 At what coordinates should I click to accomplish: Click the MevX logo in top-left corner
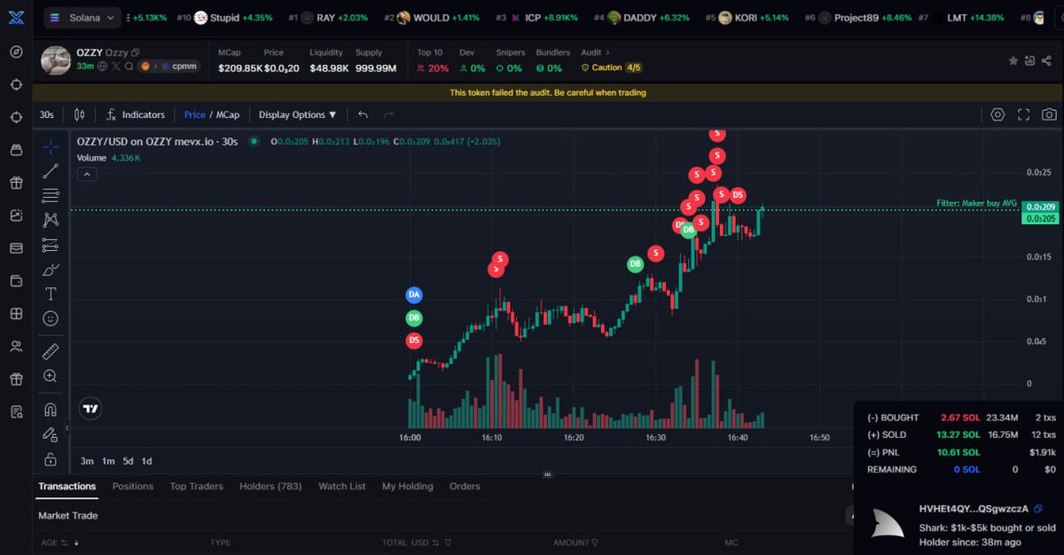[16, 18]
